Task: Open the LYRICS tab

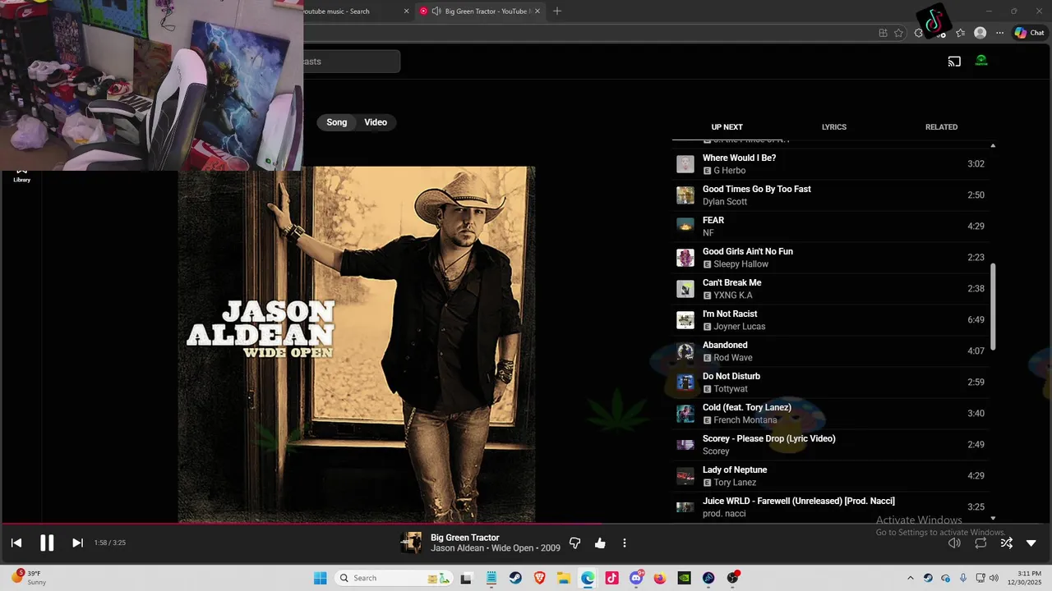Action: (834, 127)
